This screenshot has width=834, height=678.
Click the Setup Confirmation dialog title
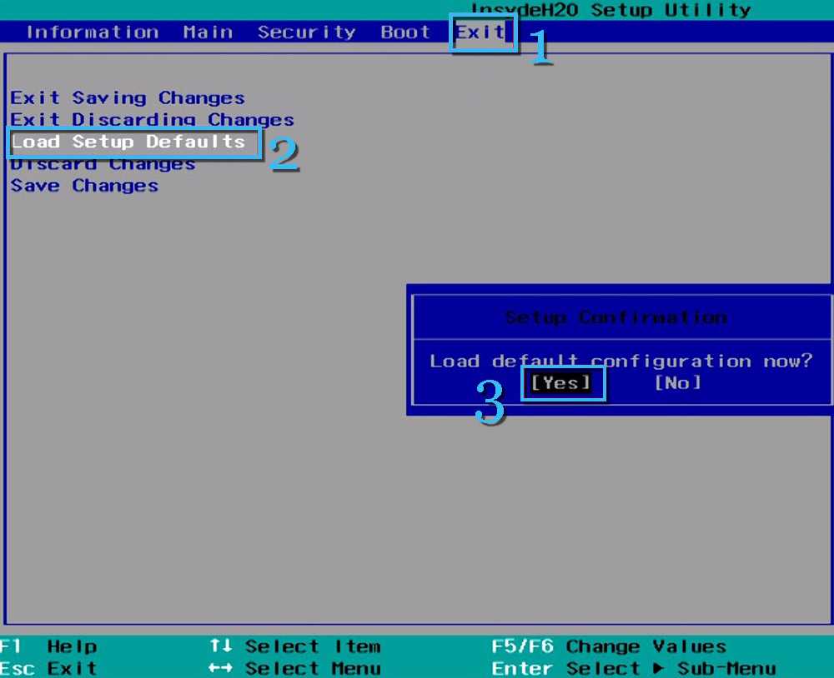coord(615,317)
